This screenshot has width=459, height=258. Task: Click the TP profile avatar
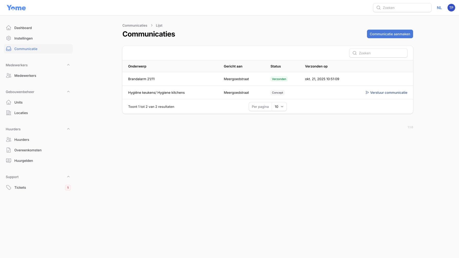click(451, 7)
